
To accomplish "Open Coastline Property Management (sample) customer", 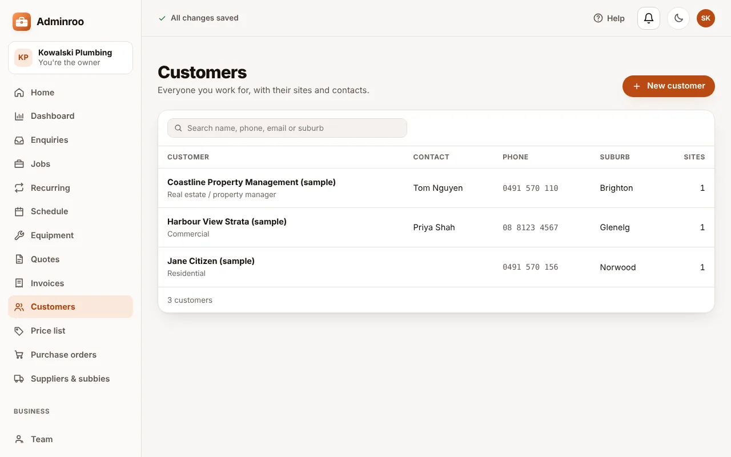I will (x=436, y=188).
